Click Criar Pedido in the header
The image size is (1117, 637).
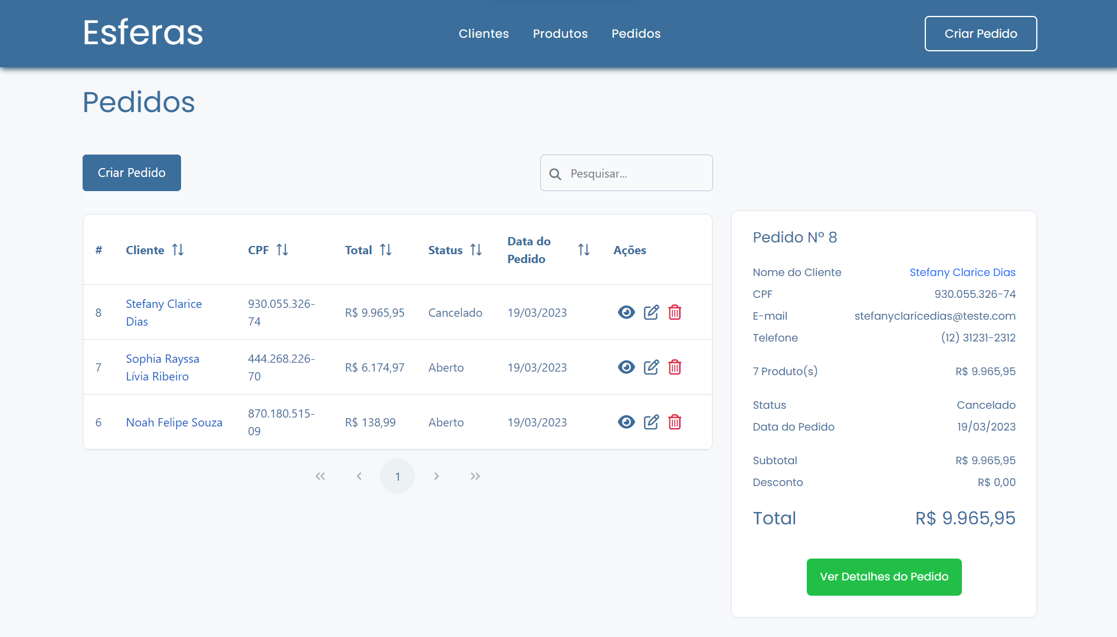click(981, 34)
